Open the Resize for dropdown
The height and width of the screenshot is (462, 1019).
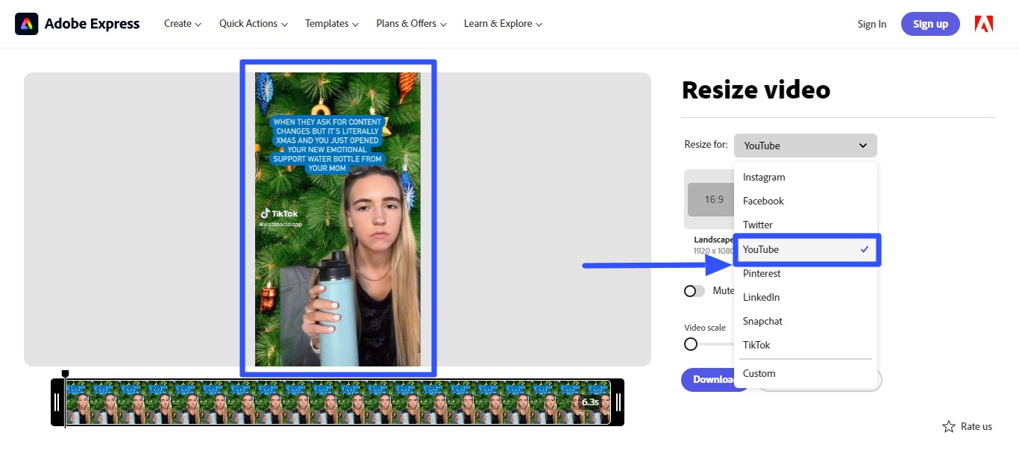click(x=805, y=145)
